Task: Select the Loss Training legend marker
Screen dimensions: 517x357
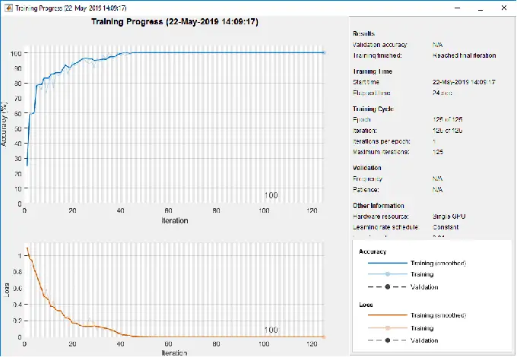Action: pyautogui.click(x=387, y=328)
